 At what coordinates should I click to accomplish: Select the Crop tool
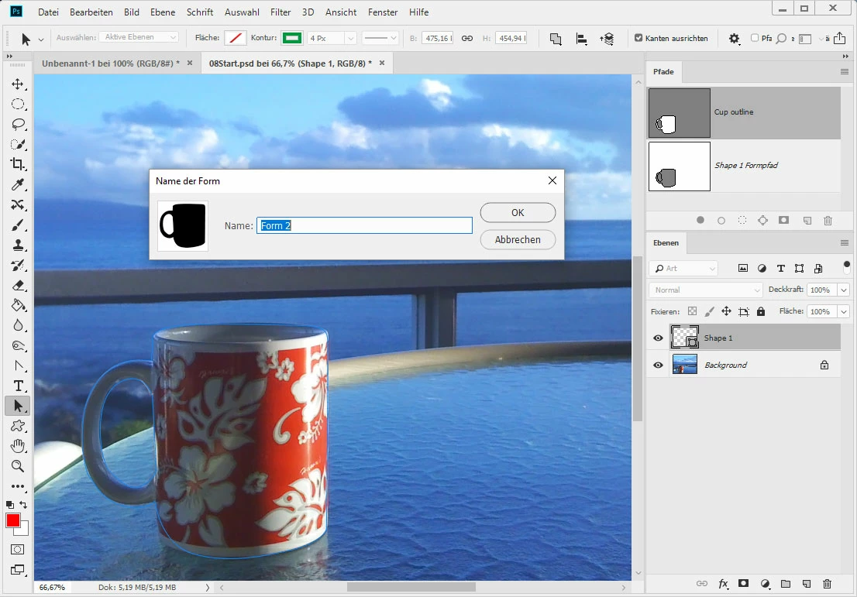[18, 164]
